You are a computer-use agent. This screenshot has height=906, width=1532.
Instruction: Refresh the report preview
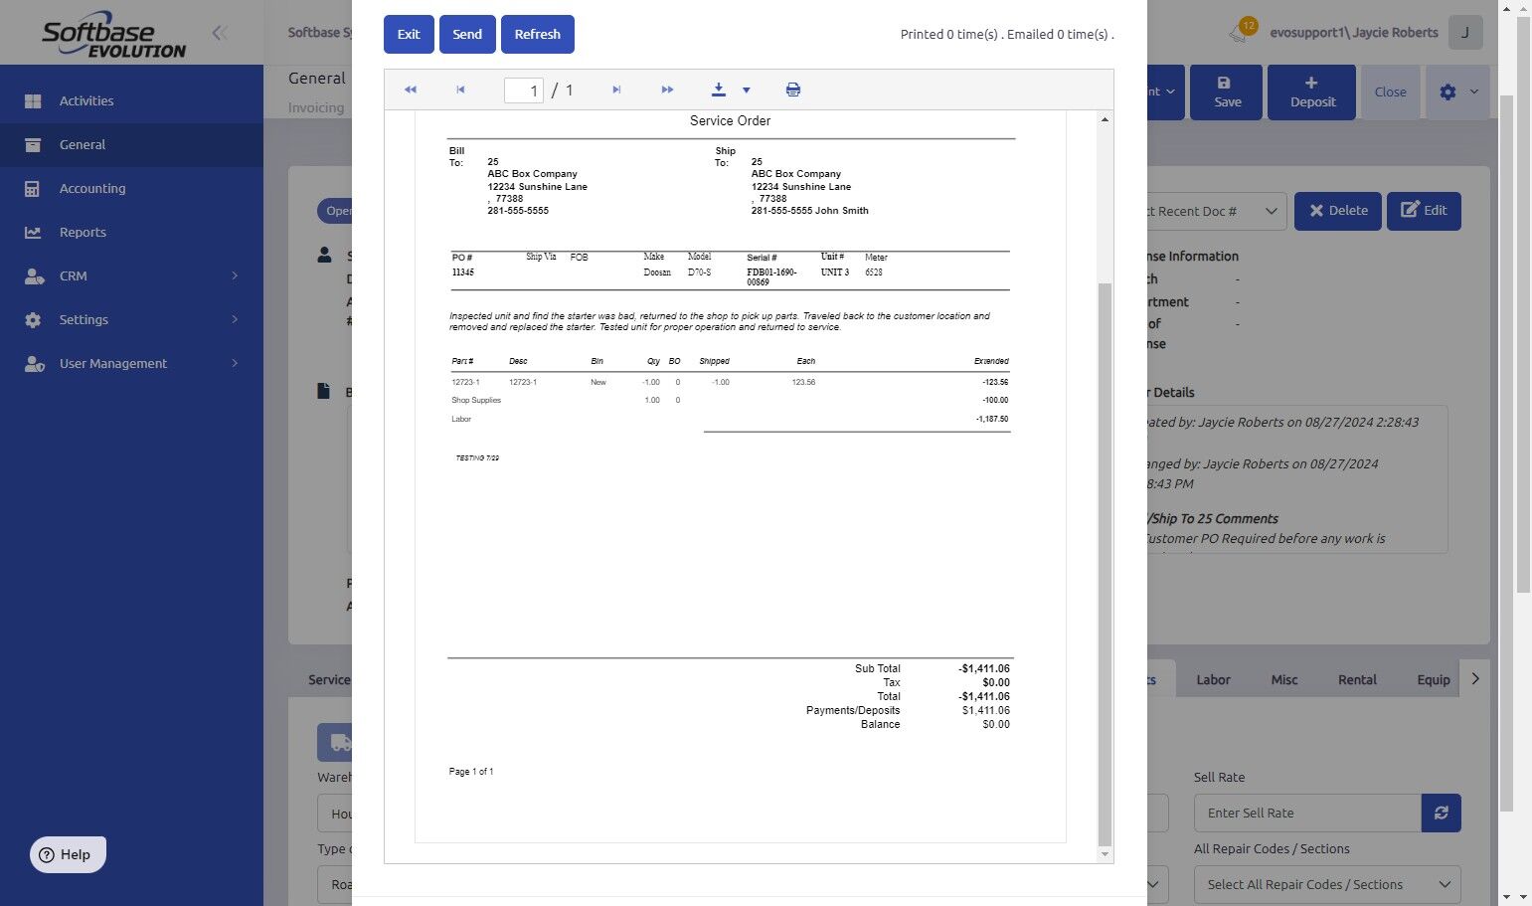click(x=538, y=34)
